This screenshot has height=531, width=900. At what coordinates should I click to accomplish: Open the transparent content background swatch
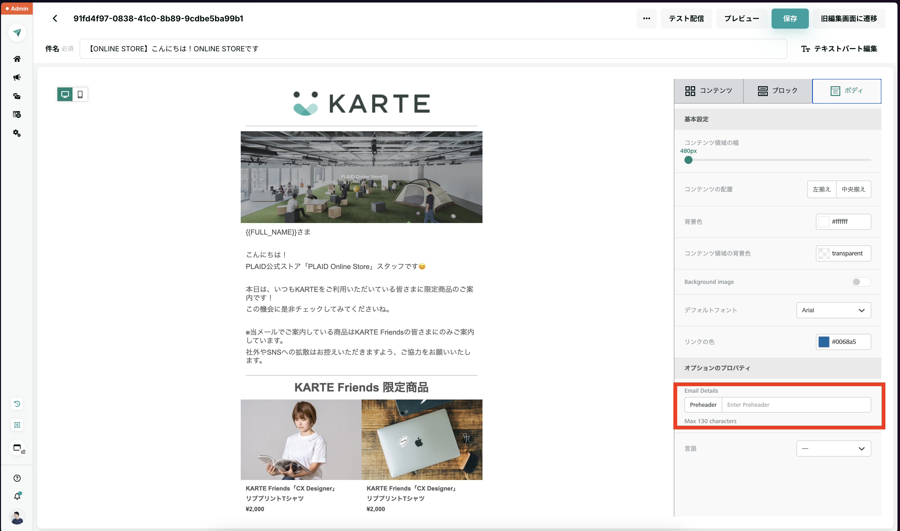click(824, 253)
